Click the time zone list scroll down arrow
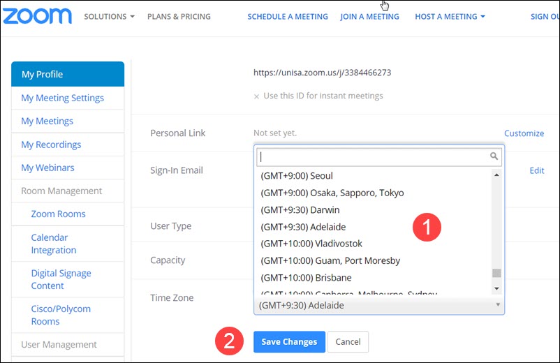This screenshot has width=560, height=363. [x=496, y=288]
